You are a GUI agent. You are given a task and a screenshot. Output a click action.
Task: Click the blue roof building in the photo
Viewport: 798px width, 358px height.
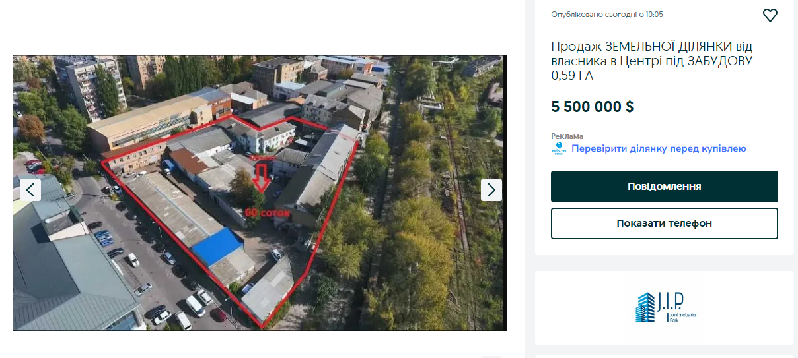(x=217, y=247)
